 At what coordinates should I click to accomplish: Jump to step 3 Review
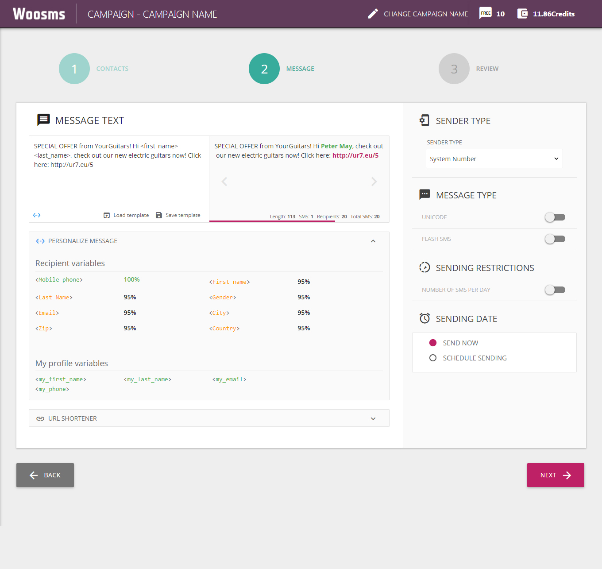coord(454,69)
